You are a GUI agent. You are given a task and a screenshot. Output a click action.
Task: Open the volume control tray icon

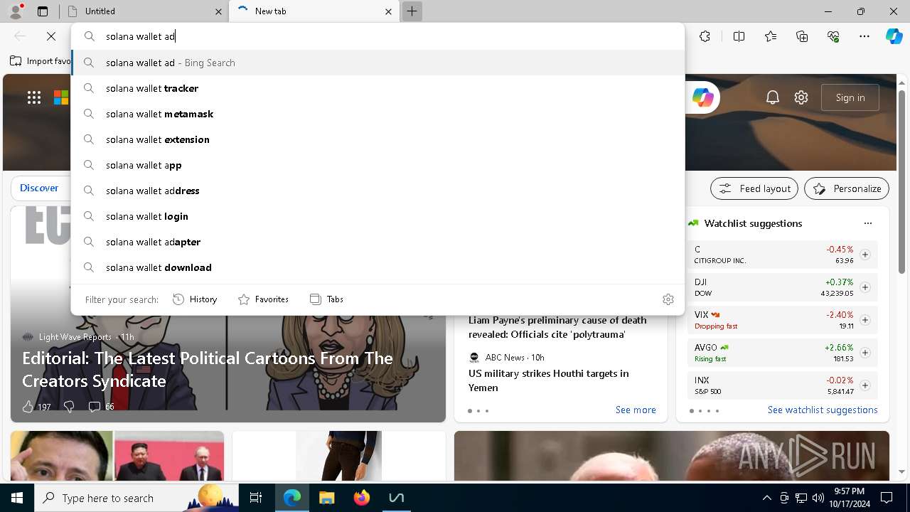[x=818, y=498]
